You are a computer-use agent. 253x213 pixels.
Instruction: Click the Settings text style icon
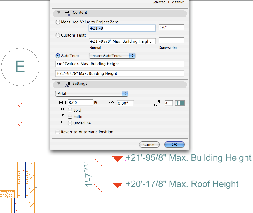coord(67,84)
